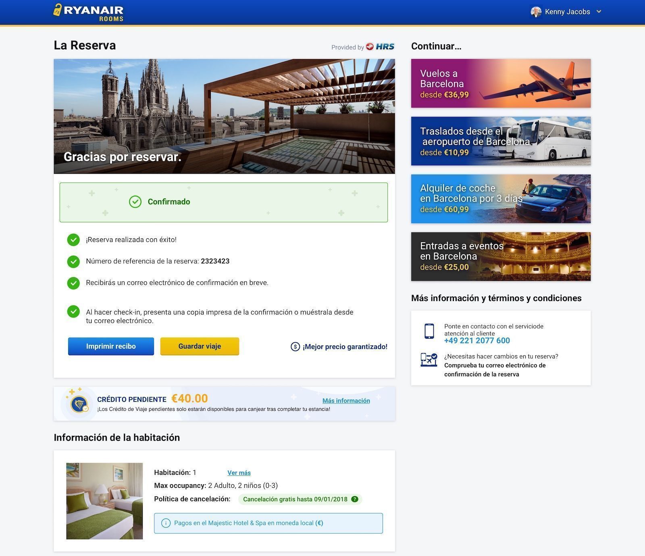Click Kenny Jacobs profile avatar
The height and width of the screenshot is (556, 645).
click(536, 12)
